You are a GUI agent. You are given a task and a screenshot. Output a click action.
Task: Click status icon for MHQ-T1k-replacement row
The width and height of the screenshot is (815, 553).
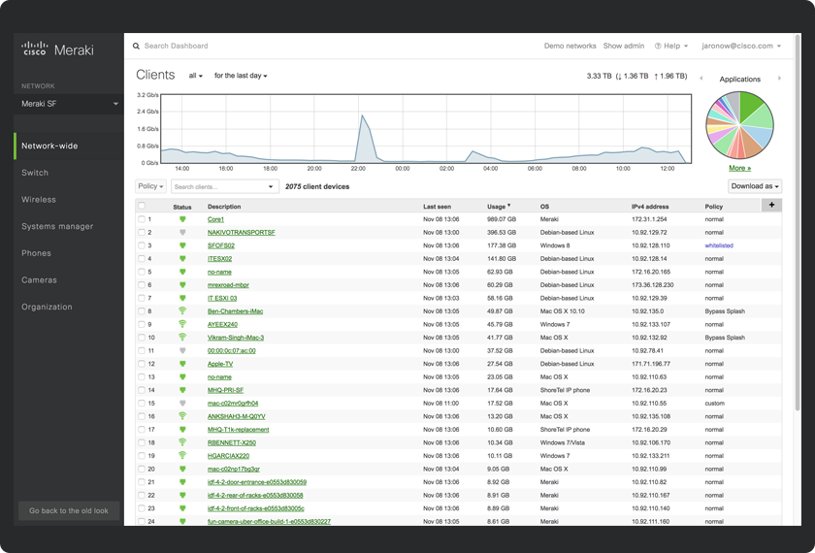click(x=182, y=429)
